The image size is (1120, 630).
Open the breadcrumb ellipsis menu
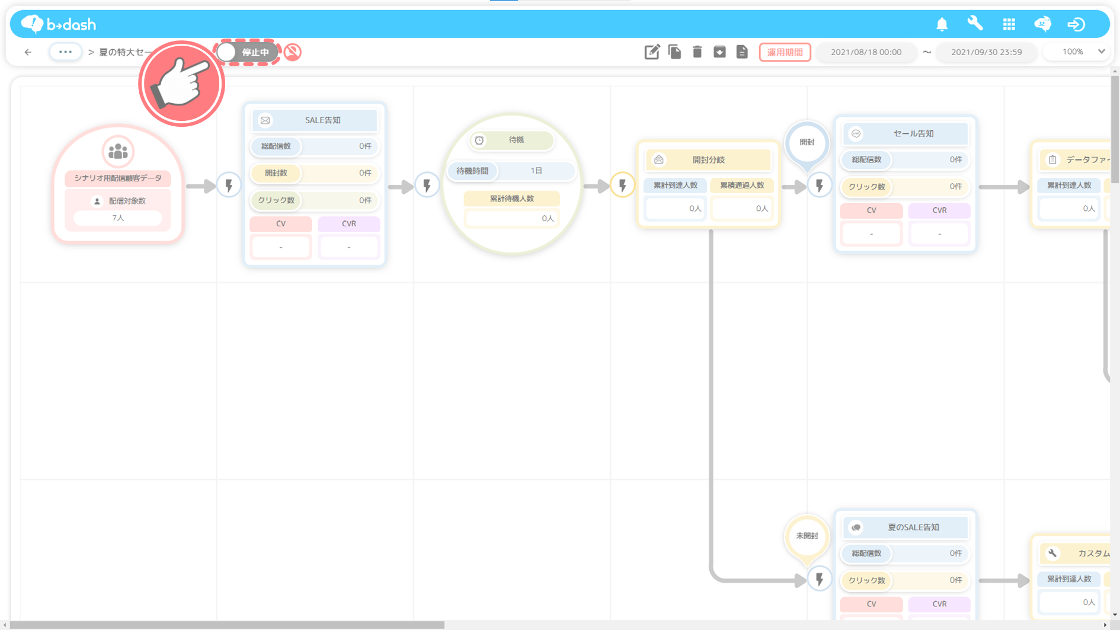point(65,52)
